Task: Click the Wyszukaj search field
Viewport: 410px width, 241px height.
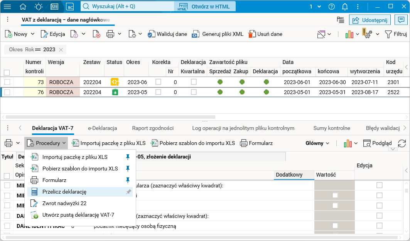Action: [x=128, y=7]
